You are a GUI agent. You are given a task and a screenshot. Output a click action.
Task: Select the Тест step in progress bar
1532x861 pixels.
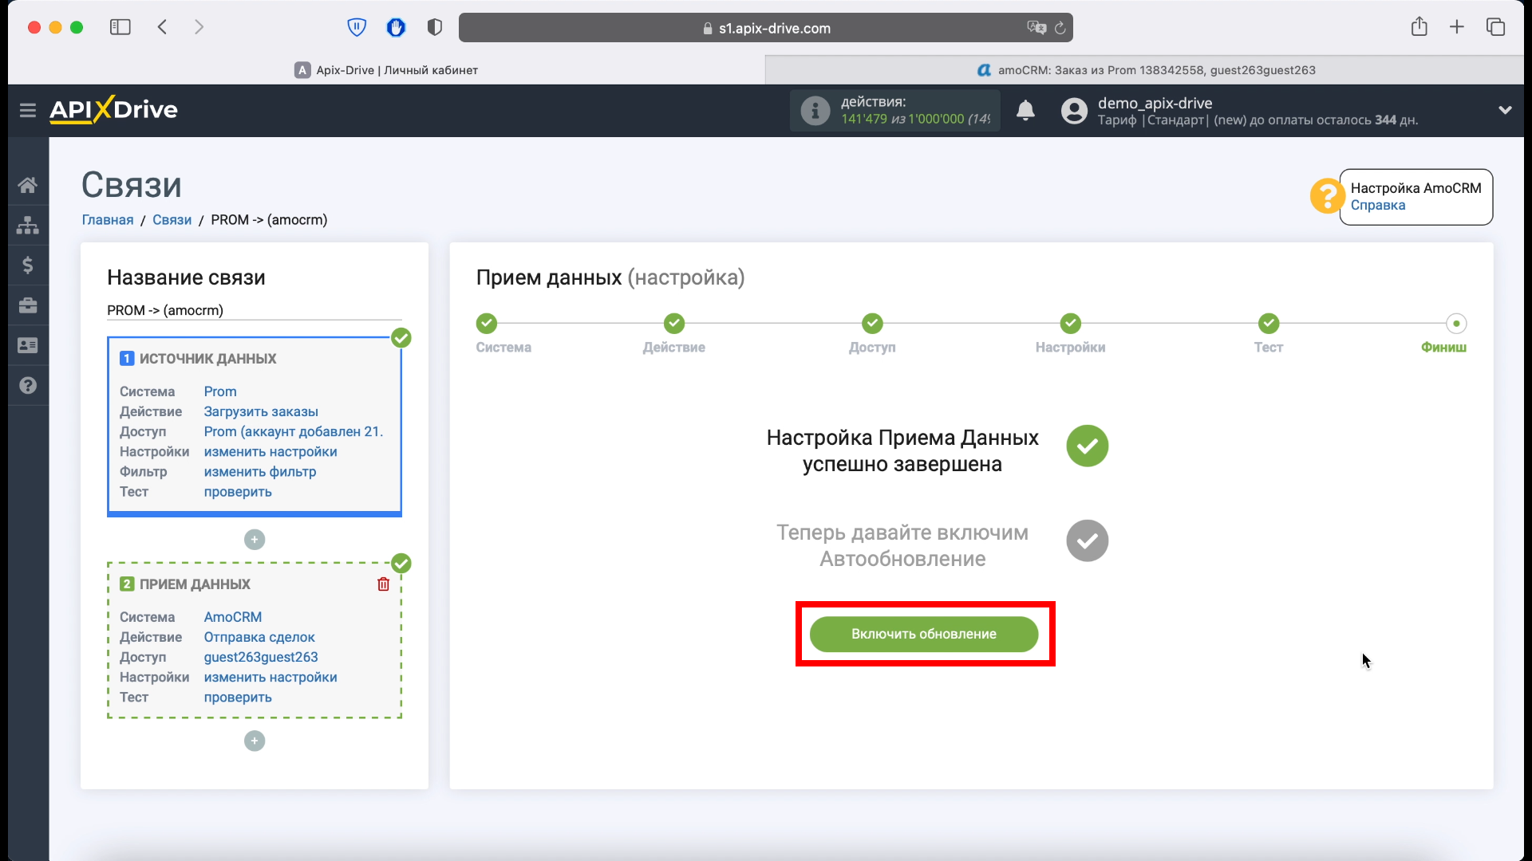coord(1269,324)
